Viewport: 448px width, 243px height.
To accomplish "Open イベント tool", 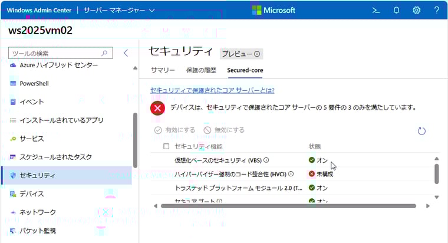I will 31,102.
